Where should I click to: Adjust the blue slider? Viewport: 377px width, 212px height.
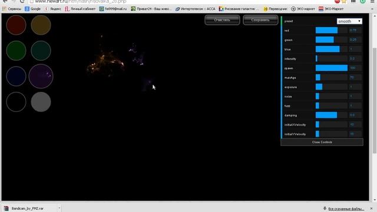(x=331, y=49)
